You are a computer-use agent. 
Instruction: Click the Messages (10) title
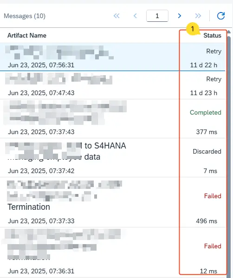coord(25,16)
